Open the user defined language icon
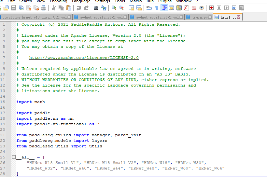The width and height of the screenshot is (267, 177). (x=172, y=8)
